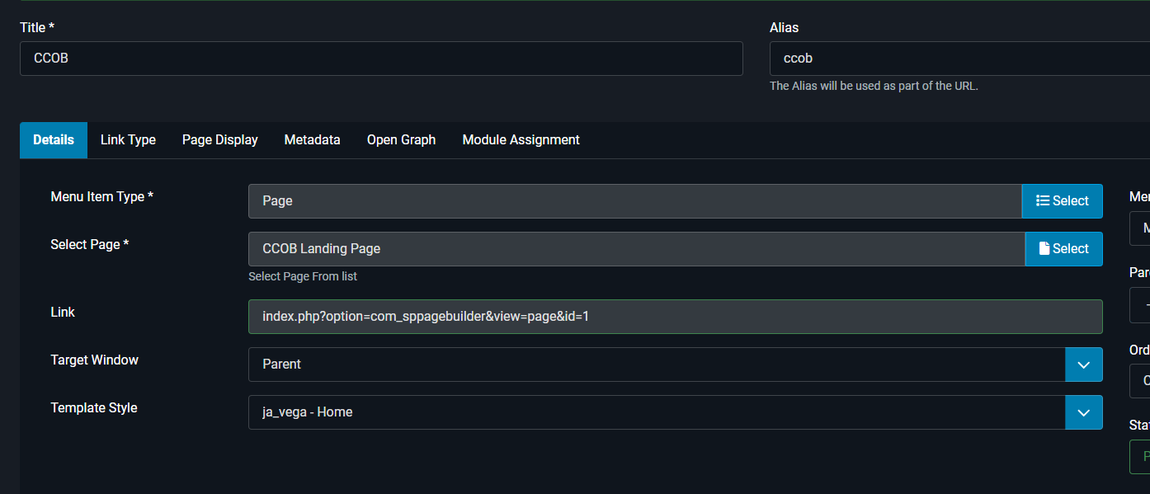The image size is (1150, 494).
Task: Switch to the Link Type tab
Action: [x=128, y=140]
